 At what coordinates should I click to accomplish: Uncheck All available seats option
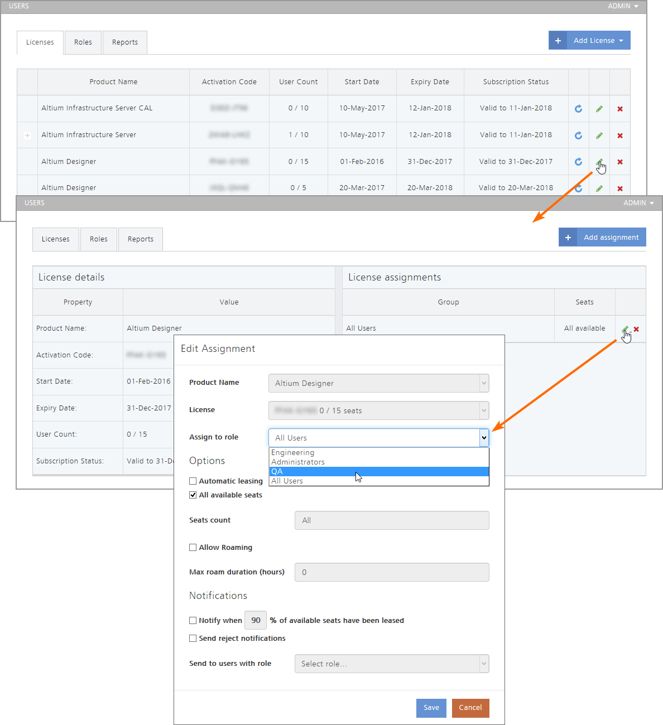coord(193,495)
